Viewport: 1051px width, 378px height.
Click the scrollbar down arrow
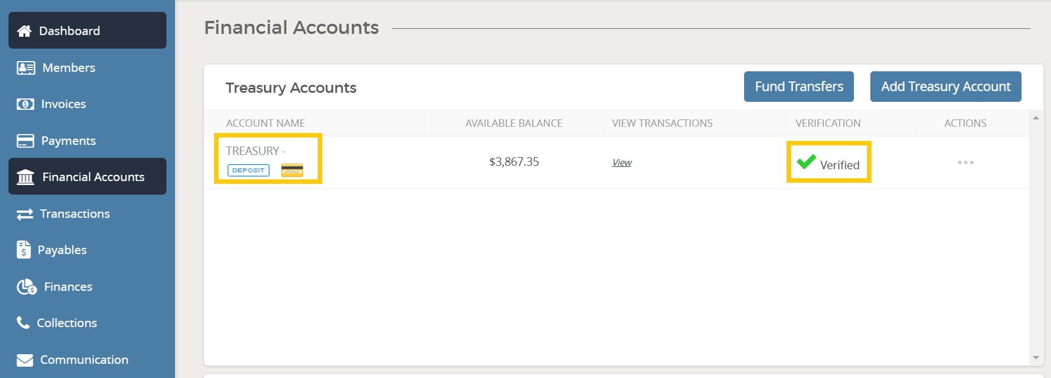click(x=1036, y=358)
